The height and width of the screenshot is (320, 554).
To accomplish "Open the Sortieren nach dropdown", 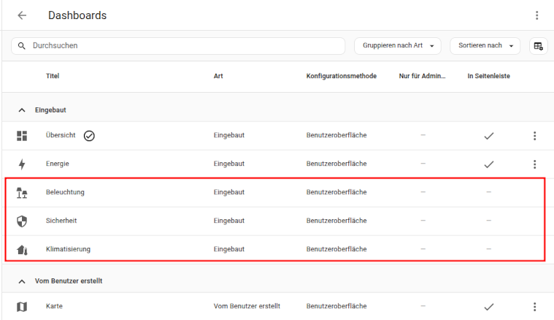I will pyautogui.click(x=485, y=46).
